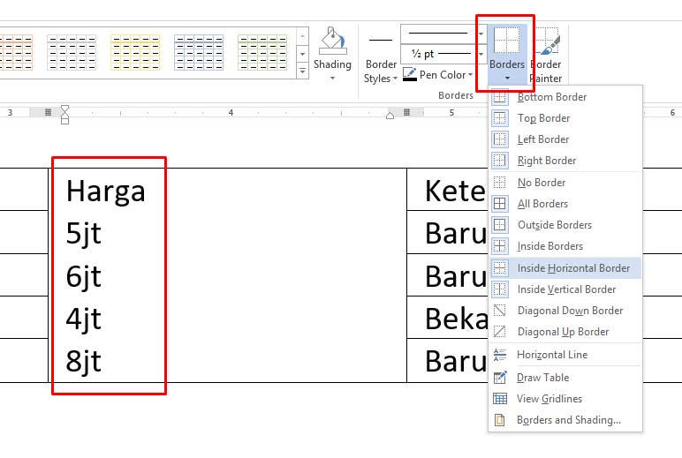This screenshot has width=682, height=458.
Task: Open Borders and Shading dialog
Action: (565, 420)
